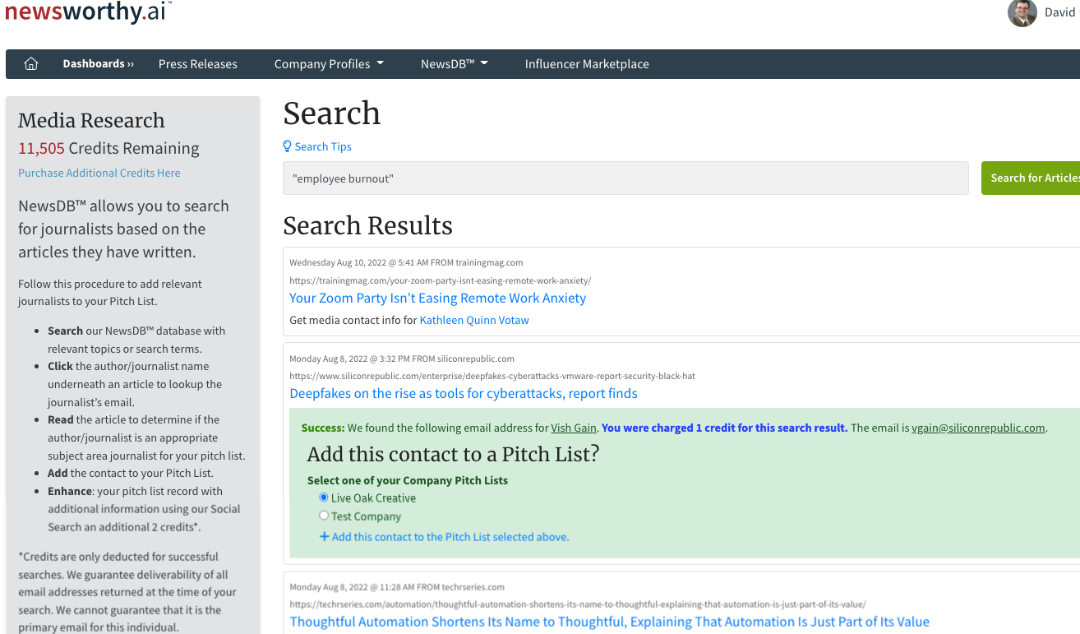The width and height of the screenshot is (1080, 634).
Task: Open the David user avatar
Action: click(1022, 12)
